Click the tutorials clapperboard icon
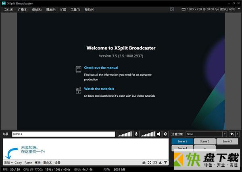This screenshot has width=242, height=172. (x=78, y=90)
